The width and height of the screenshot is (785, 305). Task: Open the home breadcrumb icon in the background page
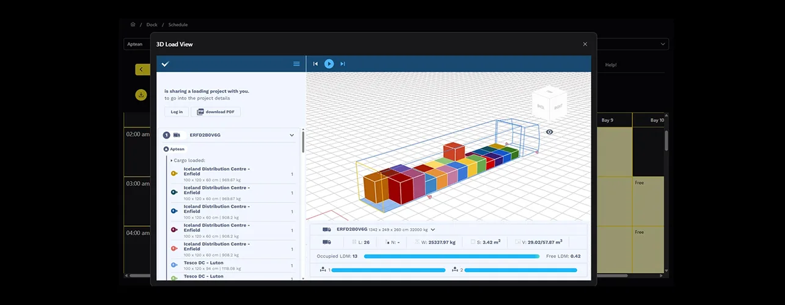pos(133,24)
